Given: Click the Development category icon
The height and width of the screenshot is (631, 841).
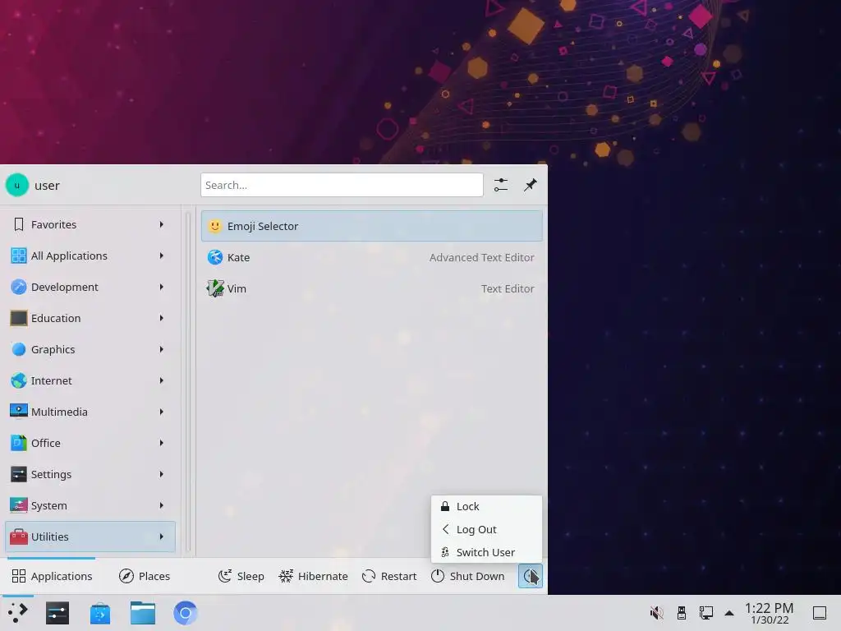Looking at the screenshot, I should [x=19, y=287].
